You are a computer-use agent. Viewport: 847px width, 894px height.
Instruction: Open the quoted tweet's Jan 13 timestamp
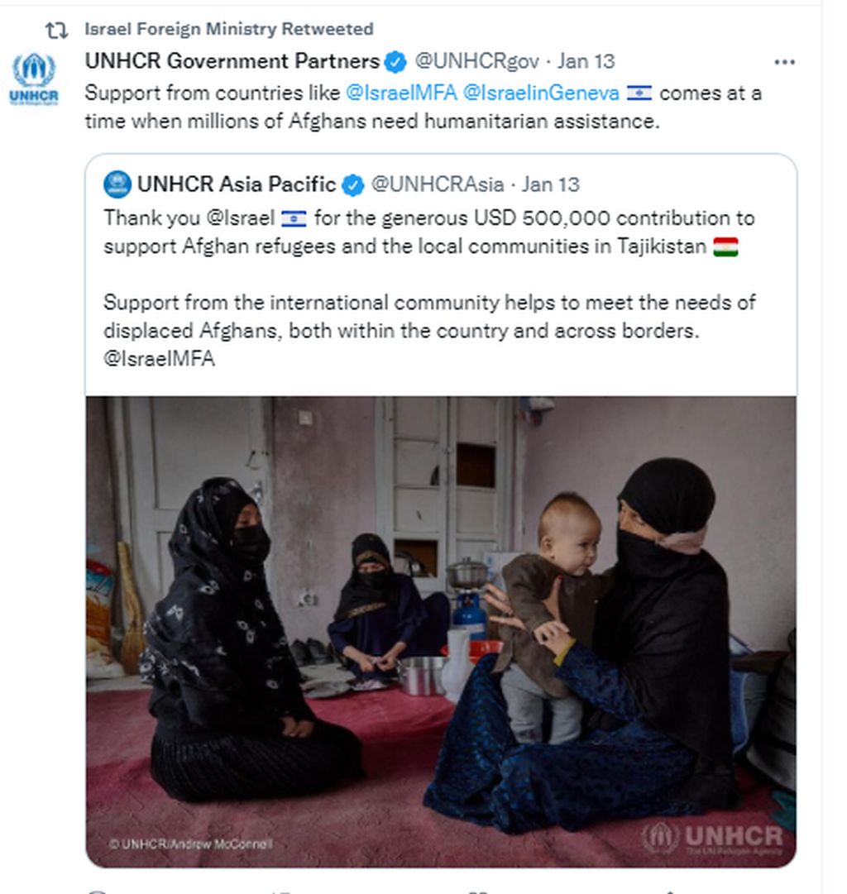click(x=550, y=184)
